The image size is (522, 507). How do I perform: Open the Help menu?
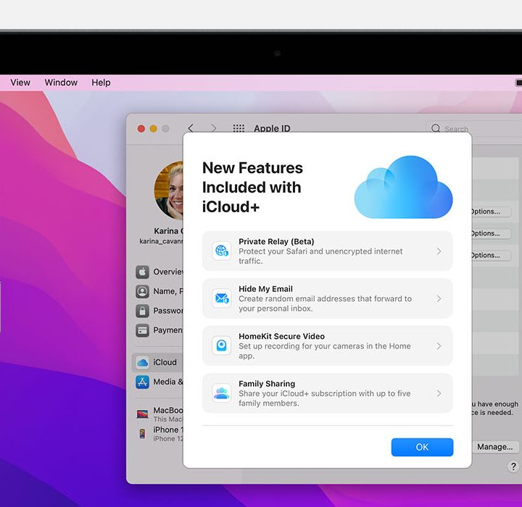pyautogui.click(x=101, y=82)
